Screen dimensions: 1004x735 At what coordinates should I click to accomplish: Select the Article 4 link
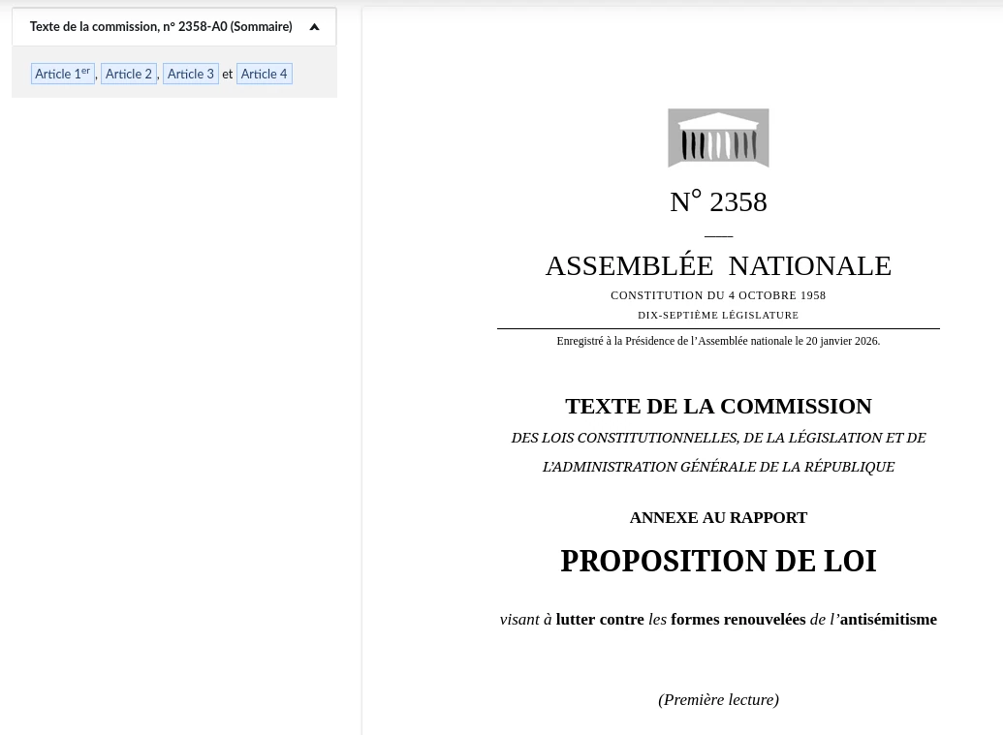coord(264,74)
